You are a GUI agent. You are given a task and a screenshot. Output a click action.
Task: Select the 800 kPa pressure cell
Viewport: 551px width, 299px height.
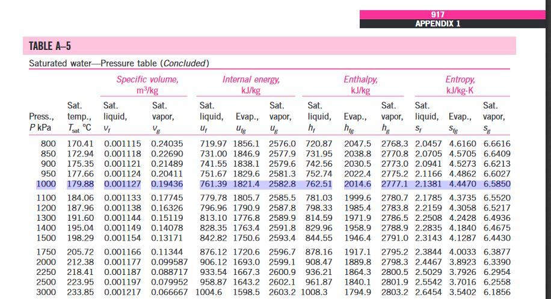[49, 144]
